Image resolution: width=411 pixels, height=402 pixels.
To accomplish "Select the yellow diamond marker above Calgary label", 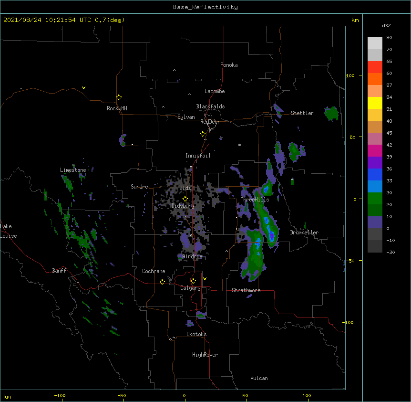I will pyautogui.click(x=193, y=281).
